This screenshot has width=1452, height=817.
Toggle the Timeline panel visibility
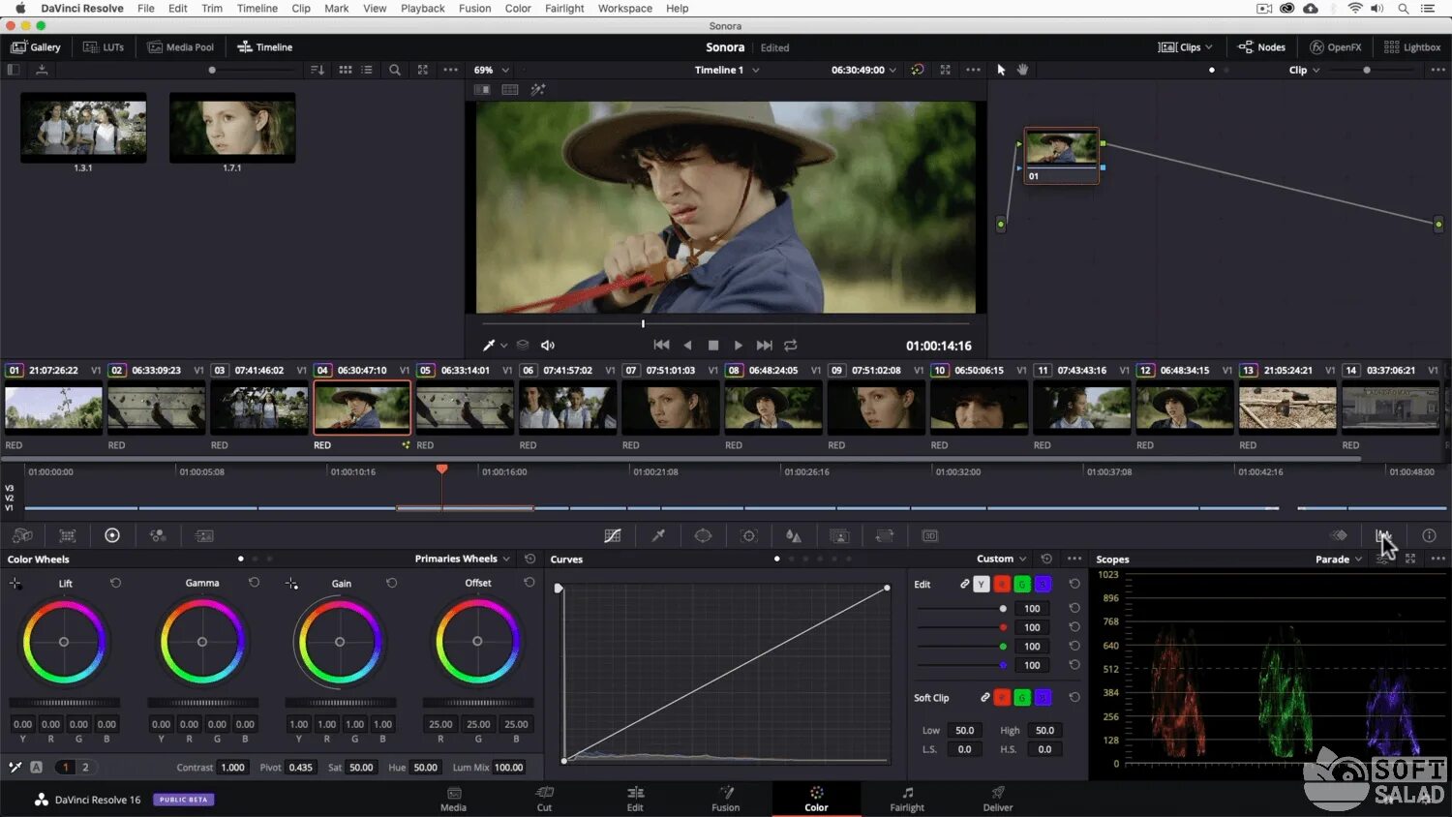264,46
